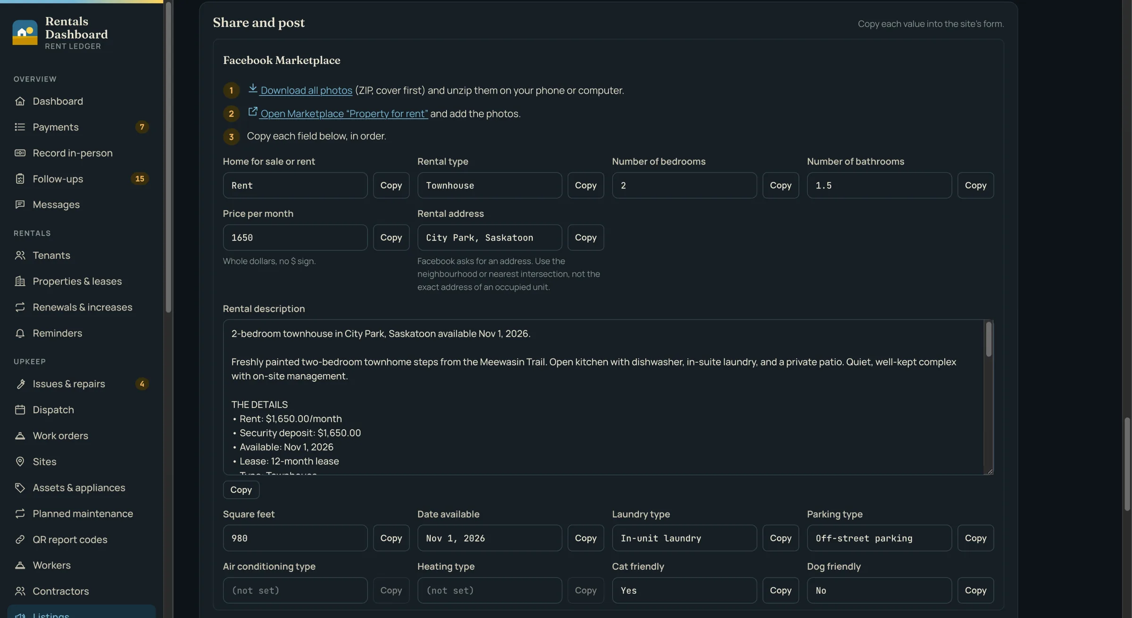Click the City Park, Saskatoon address field
The image size is (1132, 618).
(x=490, y=238)
